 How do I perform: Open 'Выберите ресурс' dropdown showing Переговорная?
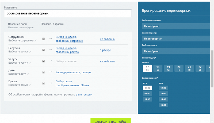coord(176,39)
